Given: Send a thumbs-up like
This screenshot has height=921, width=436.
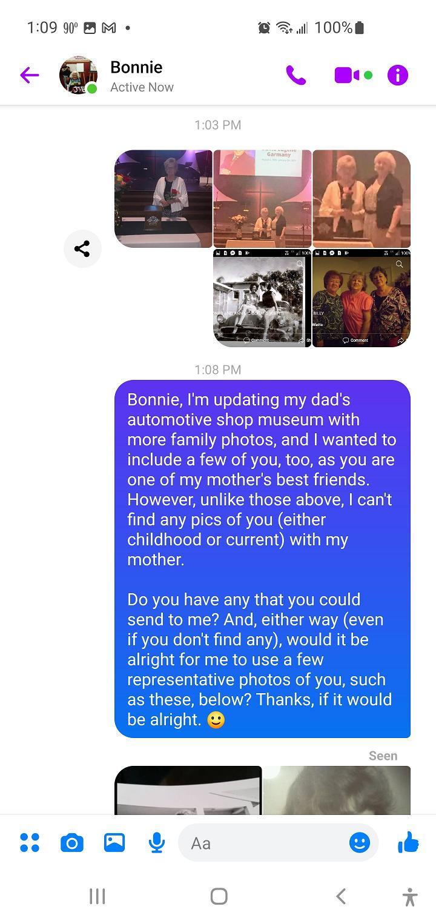Looking at the screenshot, I should (x=408, y=842).
